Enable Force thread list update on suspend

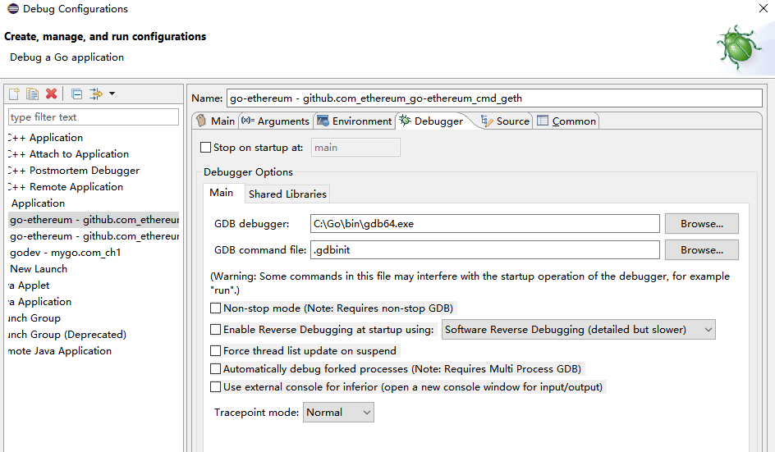click(216, 351)
